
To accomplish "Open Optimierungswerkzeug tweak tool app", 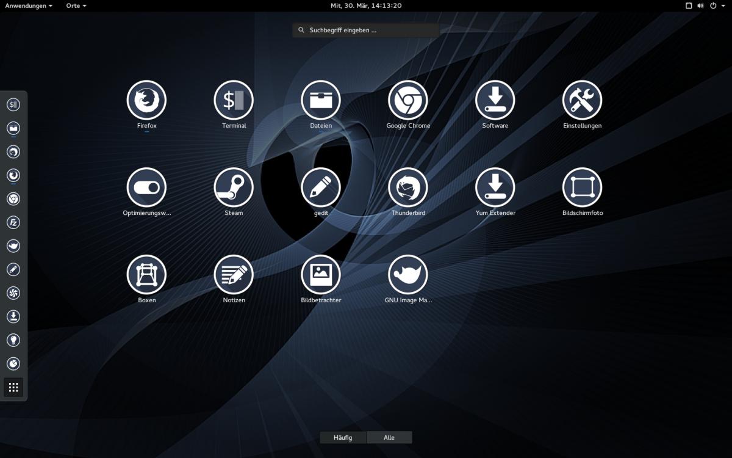I will [x=147, y=187].
